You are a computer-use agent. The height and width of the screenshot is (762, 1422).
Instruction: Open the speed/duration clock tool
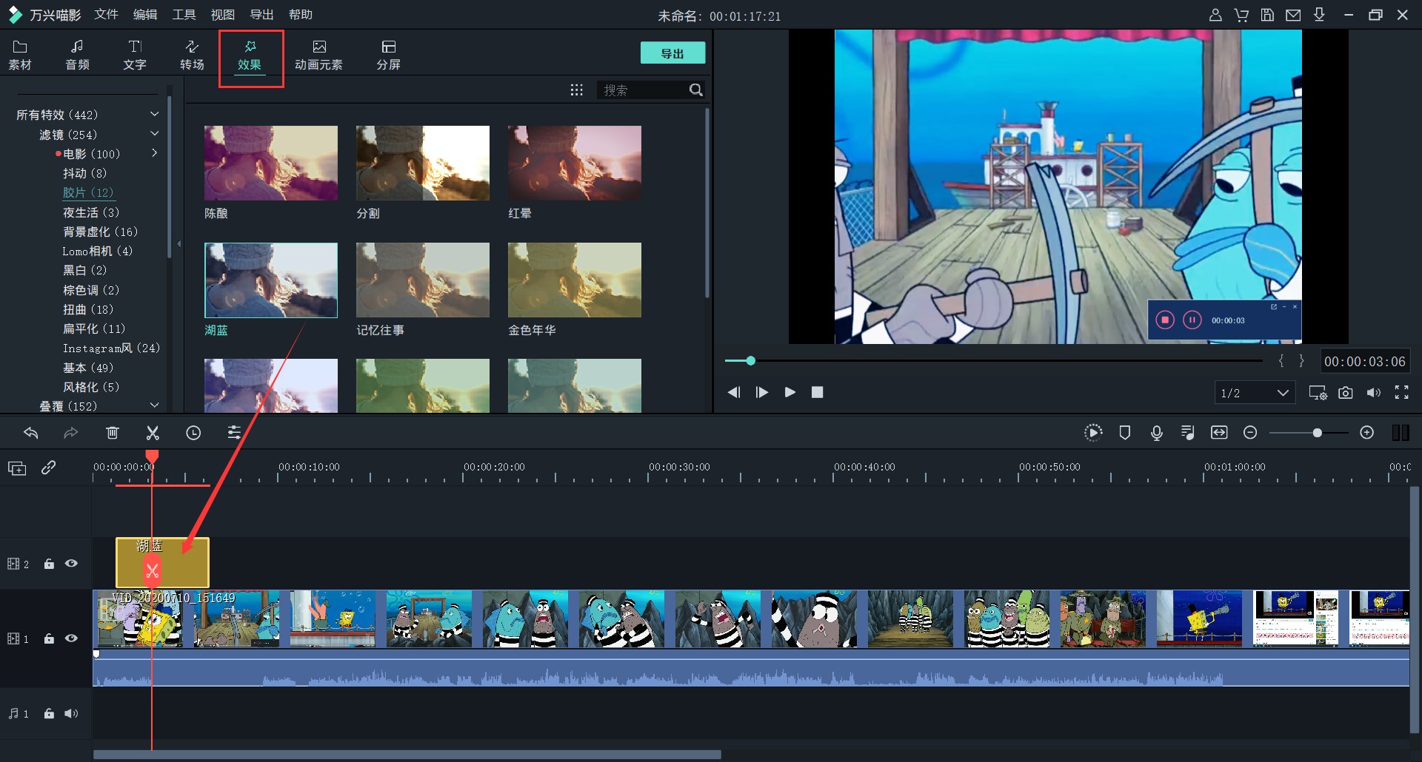click(193, 433)
